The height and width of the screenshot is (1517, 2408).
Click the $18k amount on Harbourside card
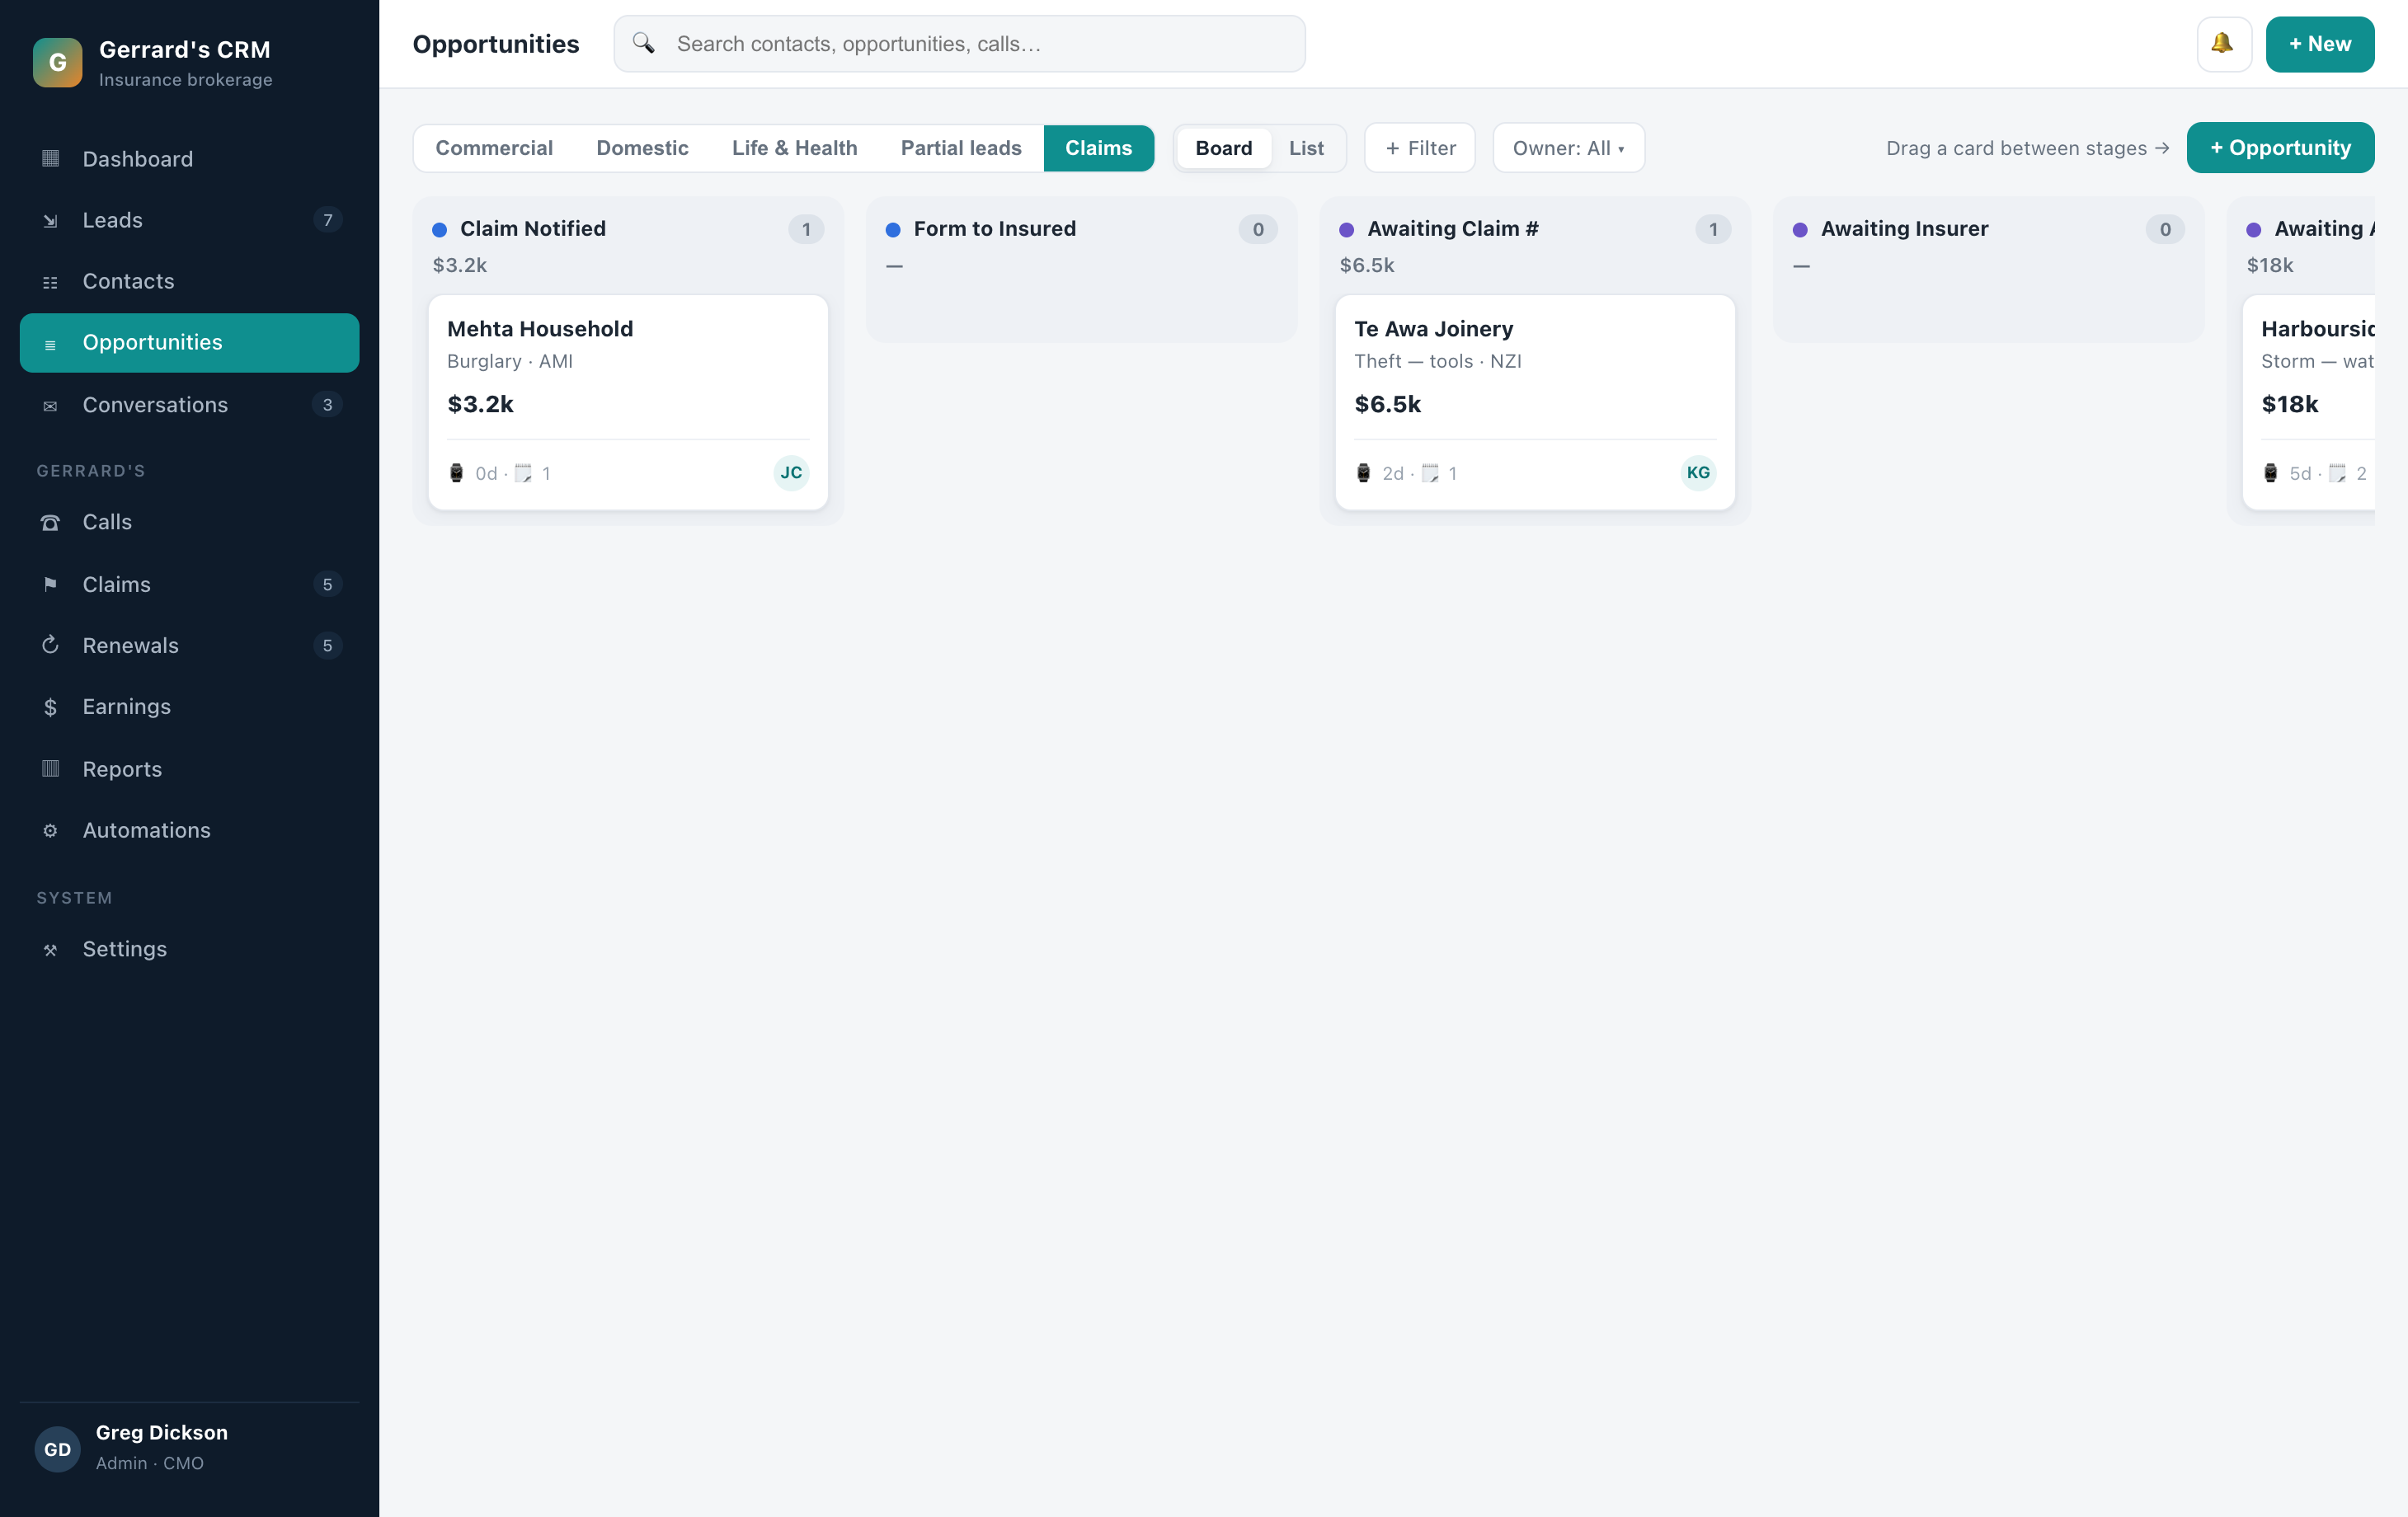[x=2289, y=404]
